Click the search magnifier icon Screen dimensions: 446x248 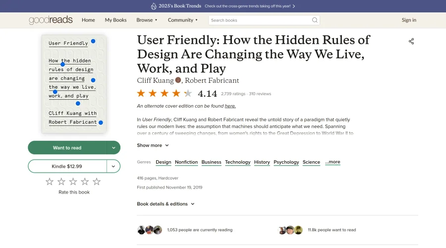(315, 20)
